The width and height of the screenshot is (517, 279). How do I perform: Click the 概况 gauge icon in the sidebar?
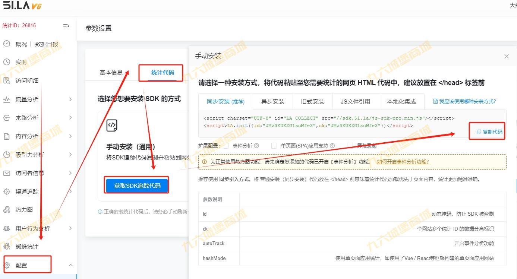(6, 44)
